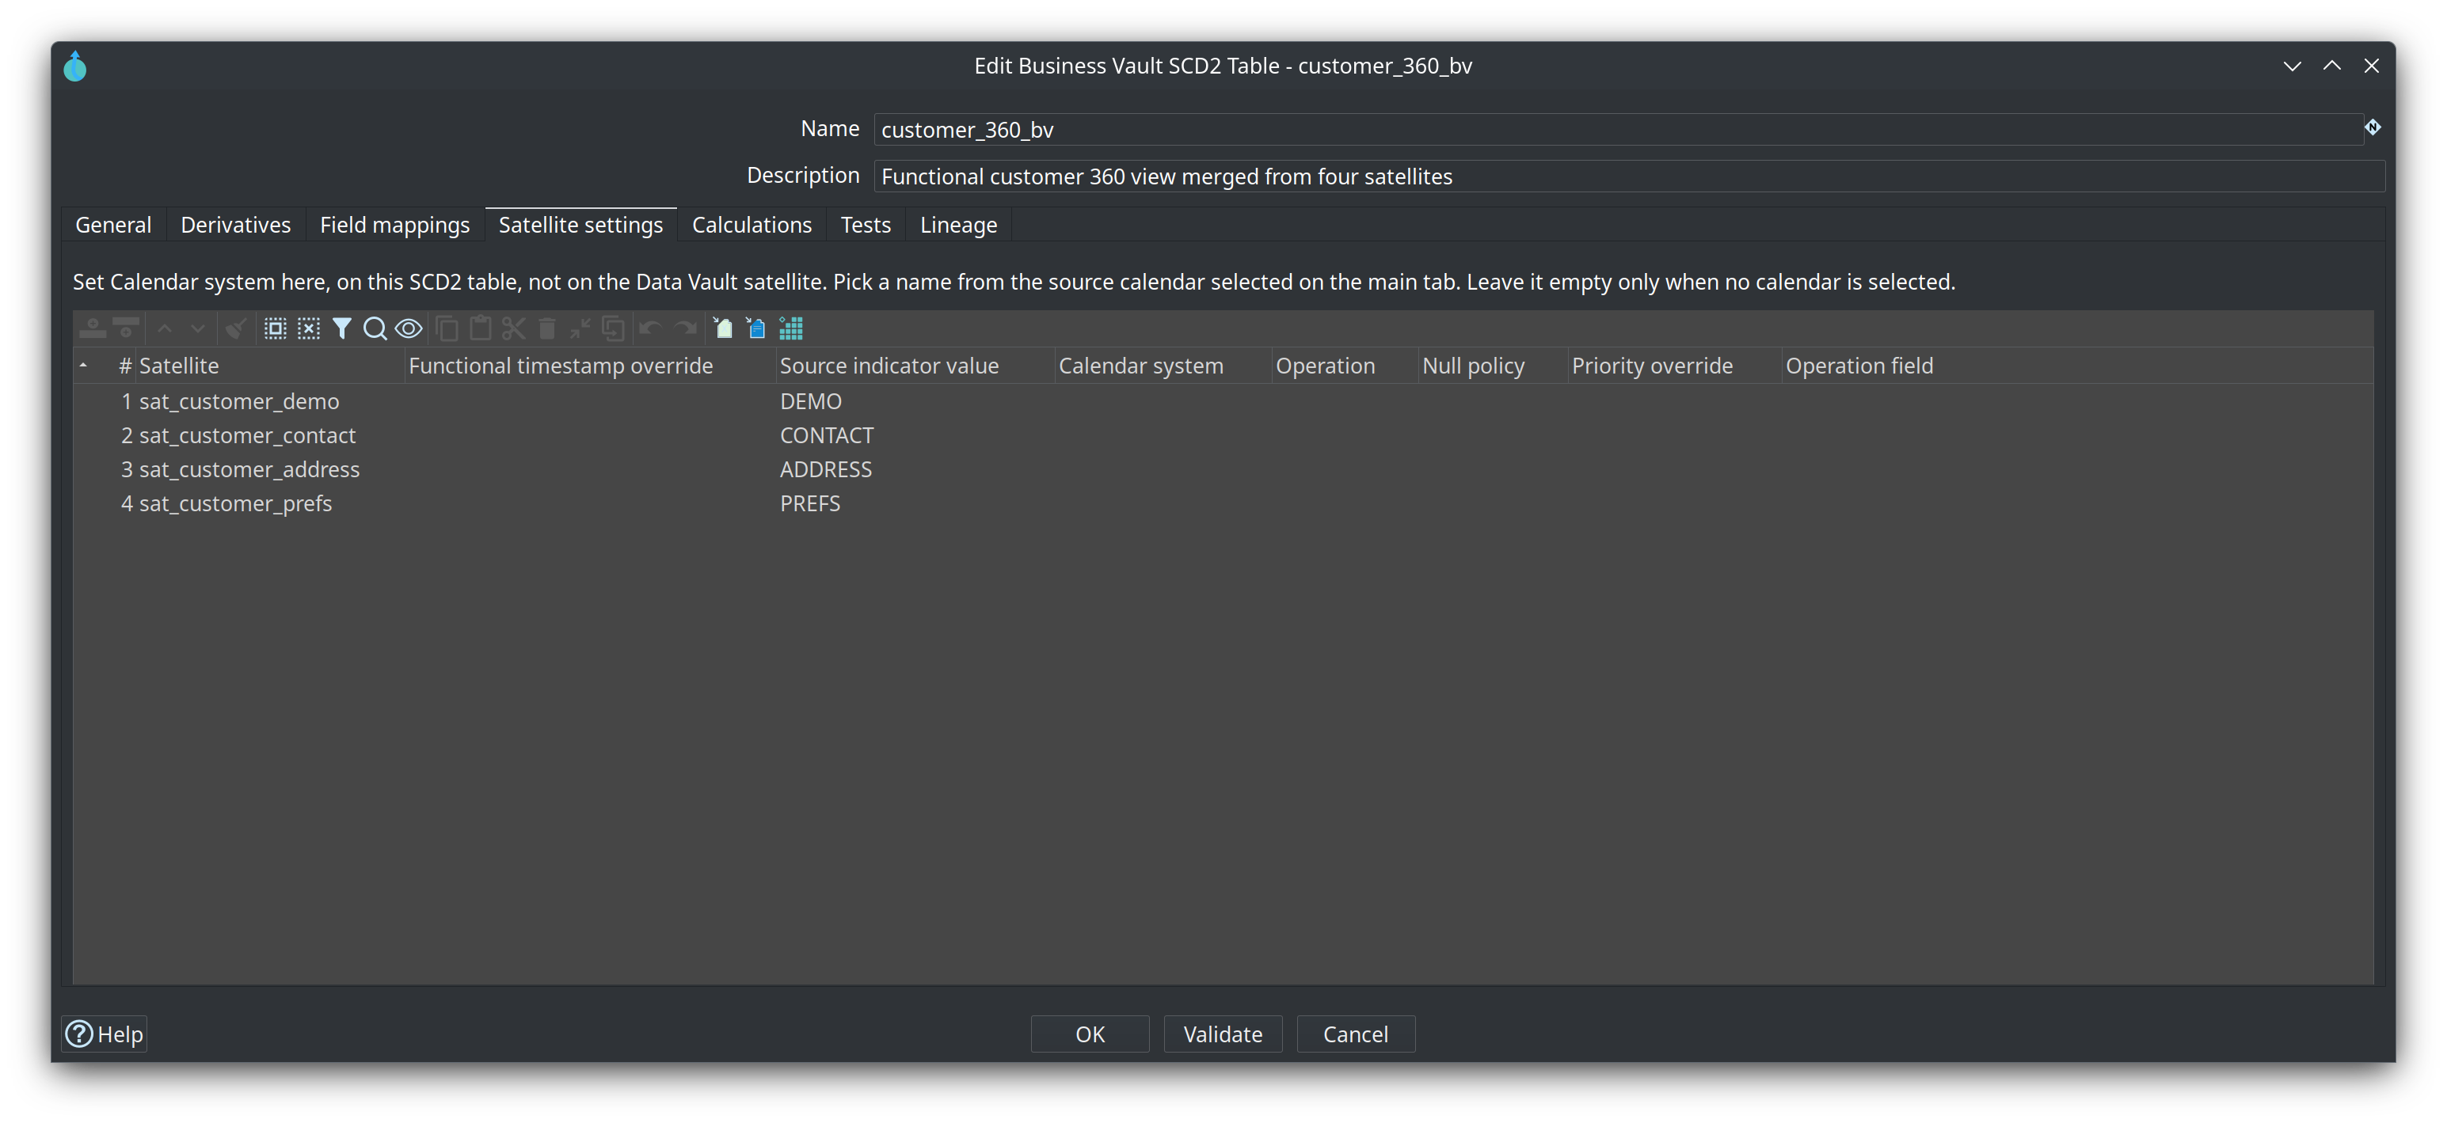
Task: Click the variable diamond icon beside Name field
Action: pyautogui.click(x=2373, y=127)
